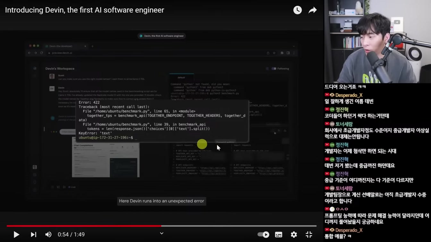431x242 pixels.
Task: Step forward beside the Live indicator
Action: (64, 187)
